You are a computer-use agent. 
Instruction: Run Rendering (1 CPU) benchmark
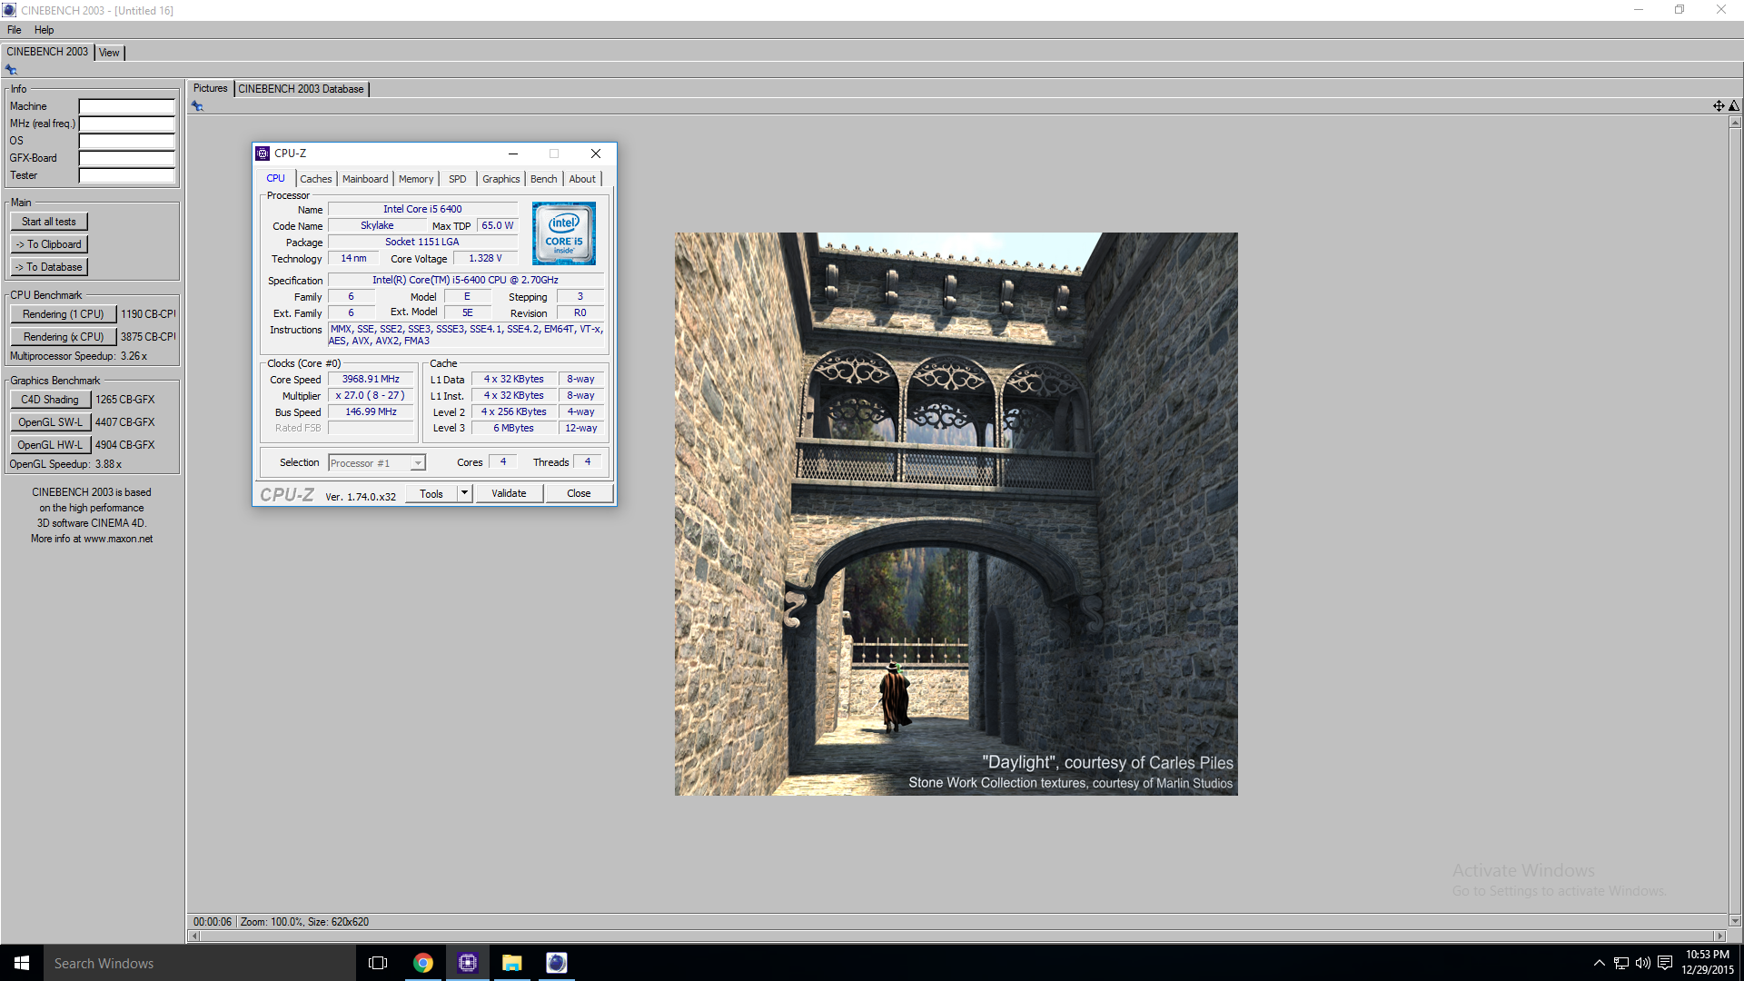click(x=64, y=314)
